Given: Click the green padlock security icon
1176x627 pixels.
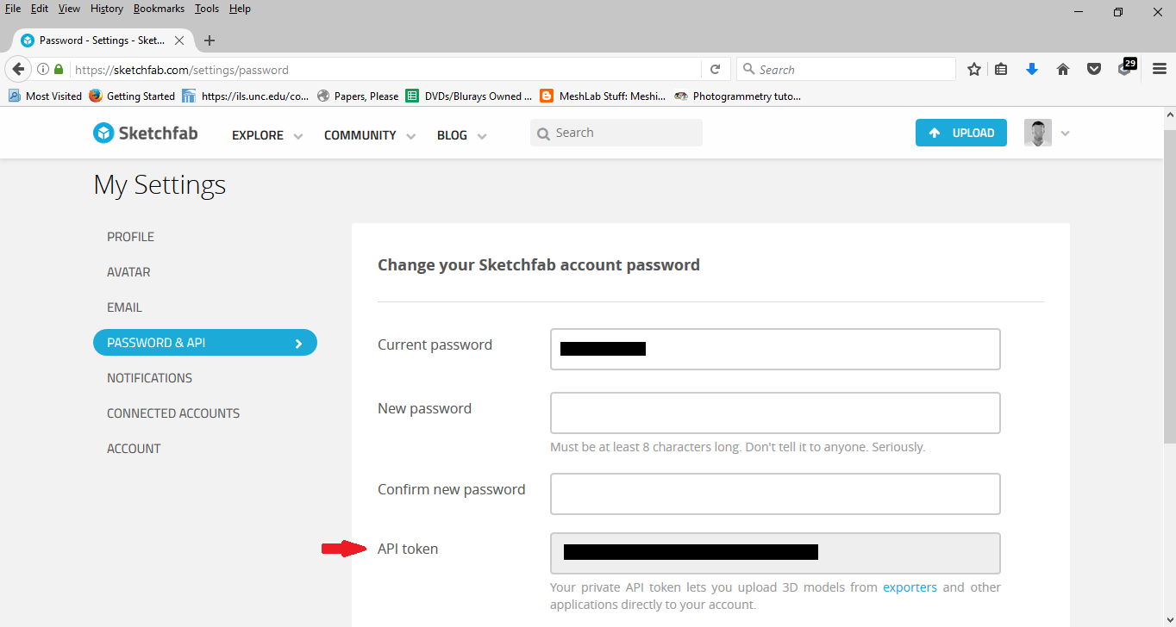Looking at the screenshot, I should point(59,70).
